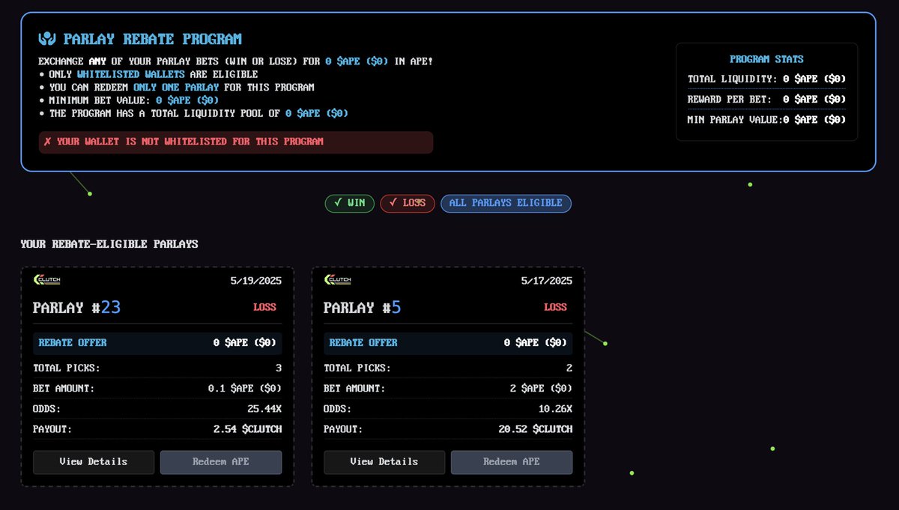Click Total Picks label on Parlay #23

point(67,368)
